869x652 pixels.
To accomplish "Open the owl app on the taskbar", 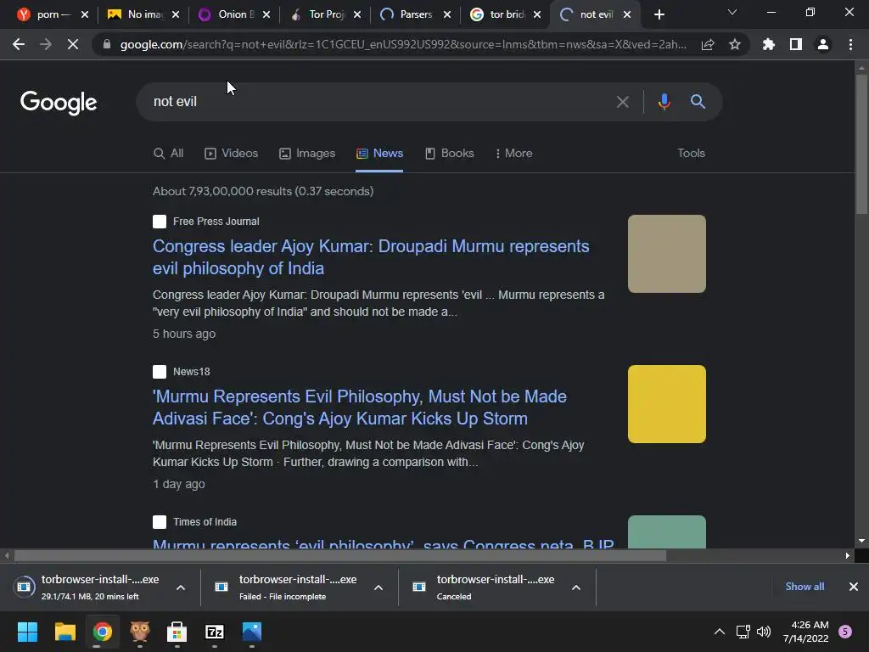I will point(140,632).
